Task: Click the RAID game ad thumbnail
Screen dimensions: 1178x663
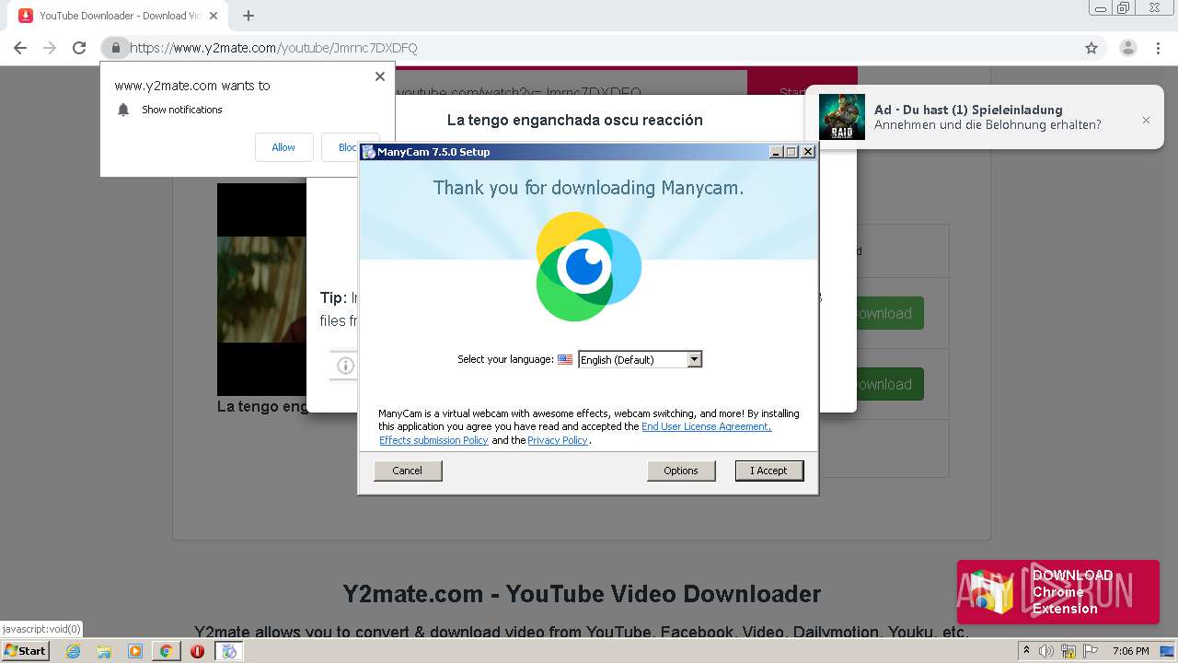Action: [x=842, y=117]
